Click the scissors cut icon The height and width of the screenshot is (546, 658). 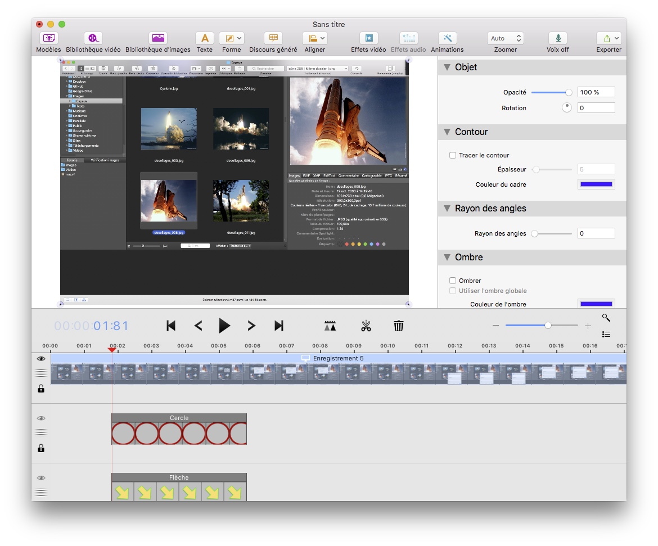(366, 326)
